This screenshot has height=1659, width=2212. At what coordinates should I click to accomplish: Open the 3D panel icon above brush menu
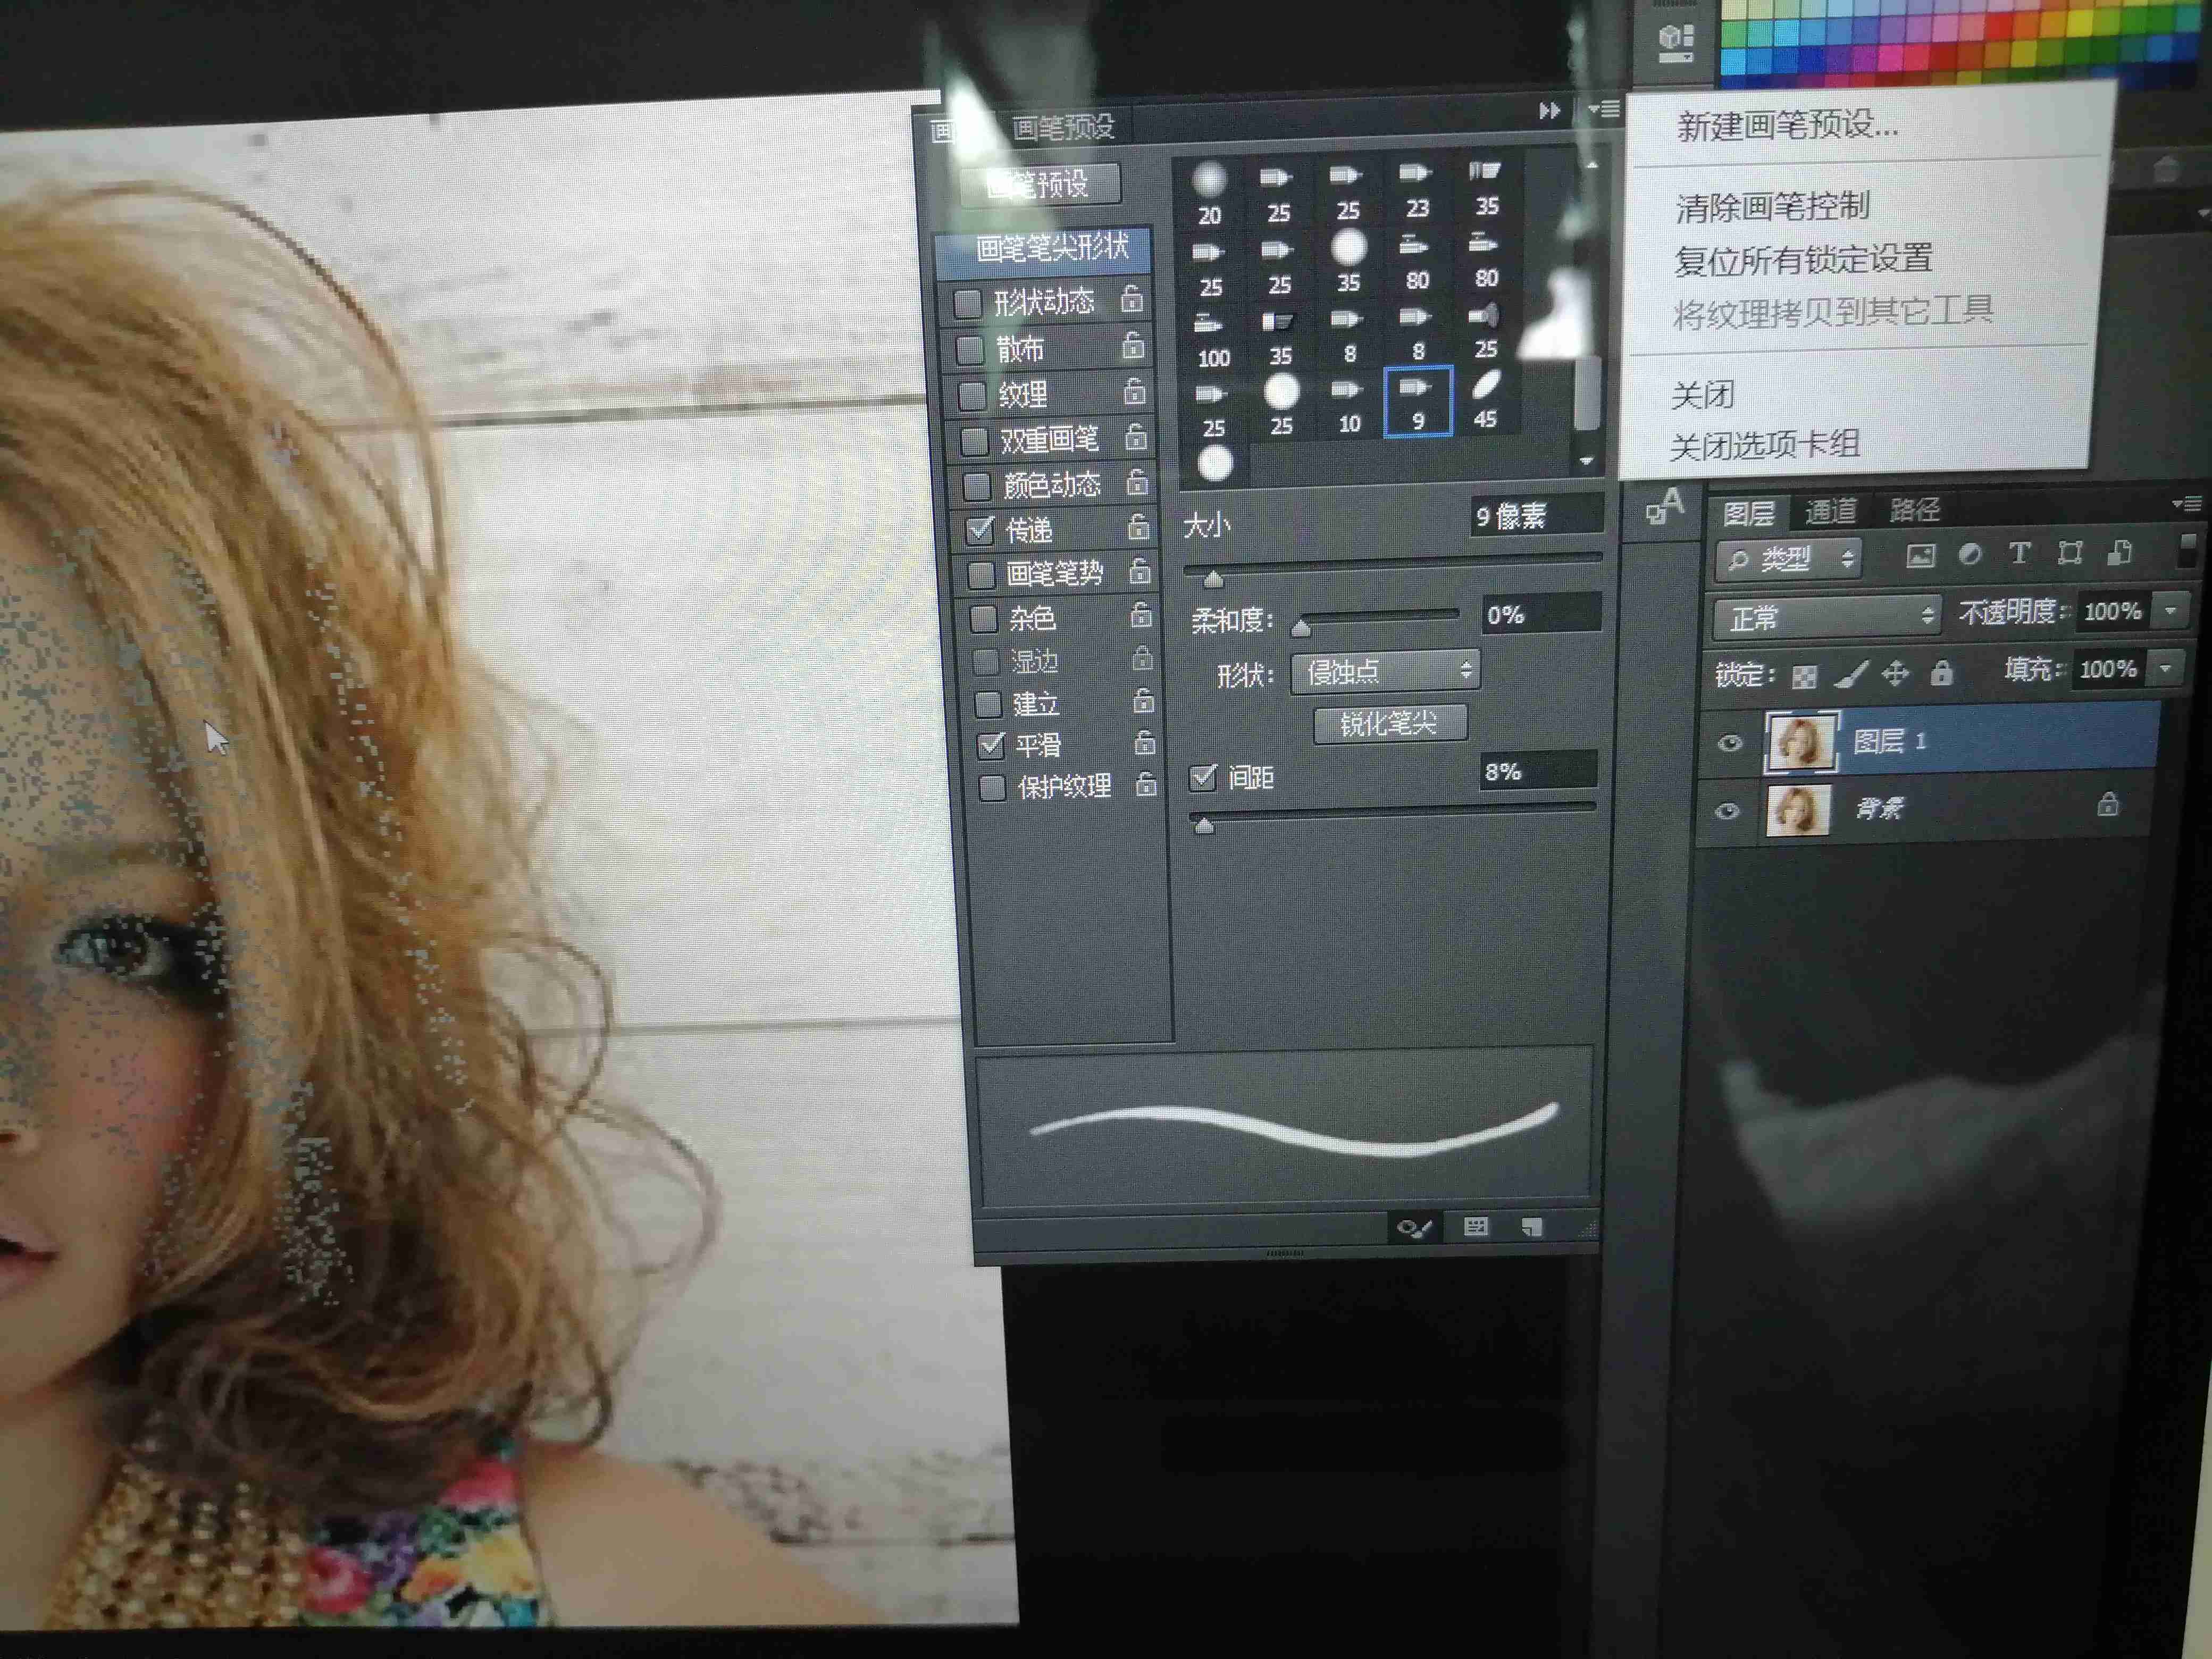[x=1677, y=42]
